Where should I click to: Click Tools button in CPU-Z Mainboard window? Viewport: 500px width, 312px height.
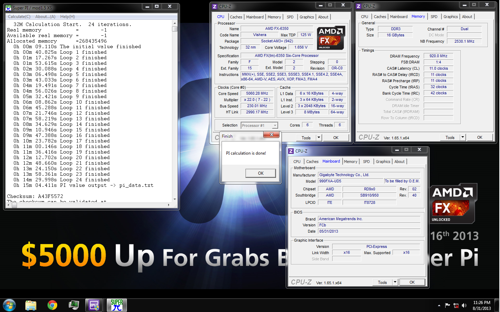pos(382,282)
